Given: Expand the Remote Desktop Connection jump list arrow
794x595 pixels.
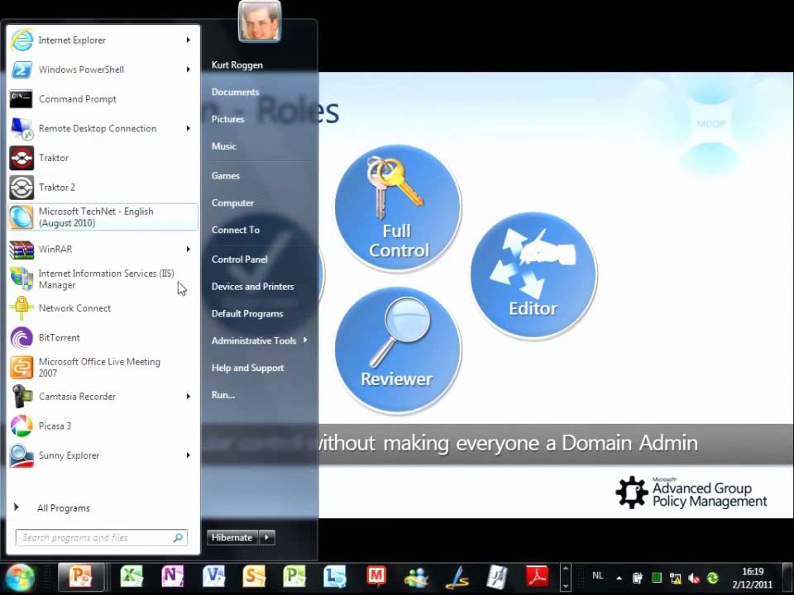Looking at the screenshot, I should (189, 129).
